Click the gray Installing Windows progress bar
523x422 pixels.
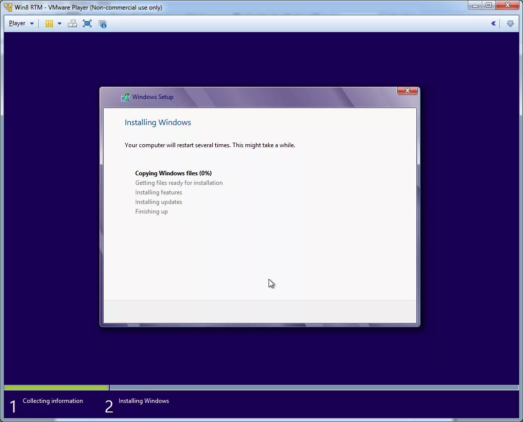click(x=314, y=387)
